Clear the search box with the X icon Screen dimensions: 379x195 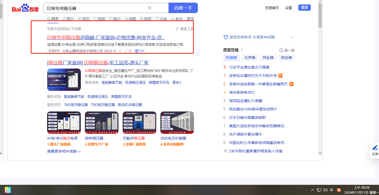tap(150, 8)
